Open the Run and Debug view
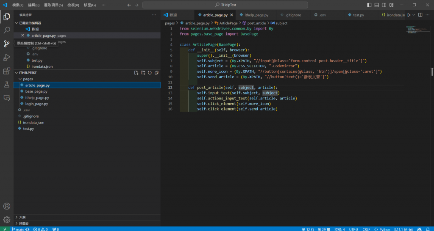The image size is (434, 231). (7, 57)
